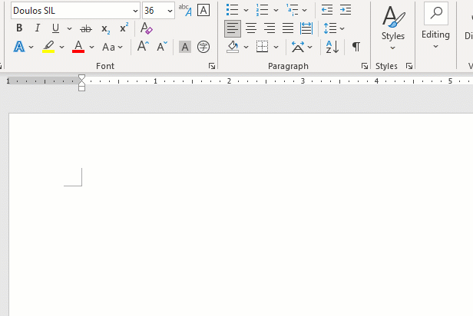Open the Font dialog launcher
The width and height of the screenshot is (473, 316).
212,67
